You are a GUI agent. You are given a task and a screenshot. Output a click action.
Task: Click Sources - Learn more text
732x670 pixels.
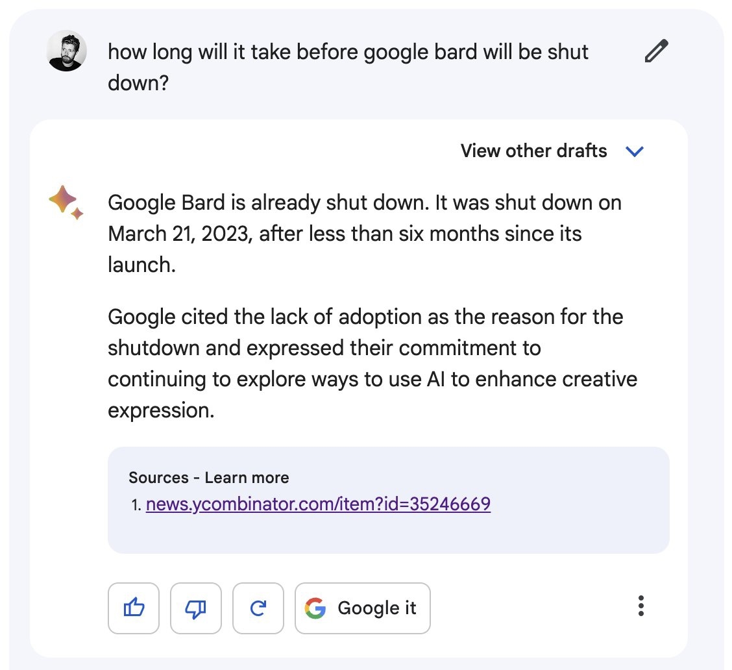tap(209, 478)
